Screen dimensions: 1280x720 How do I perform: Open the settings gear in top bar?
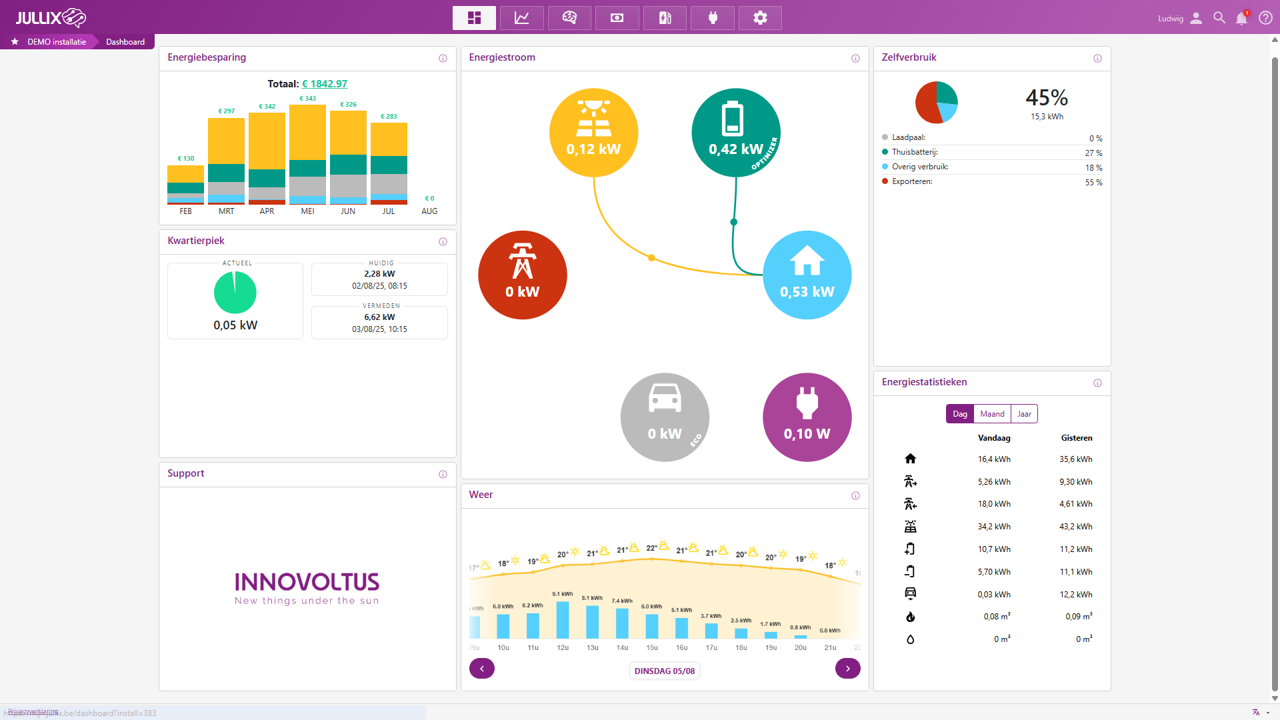(760, 18)
